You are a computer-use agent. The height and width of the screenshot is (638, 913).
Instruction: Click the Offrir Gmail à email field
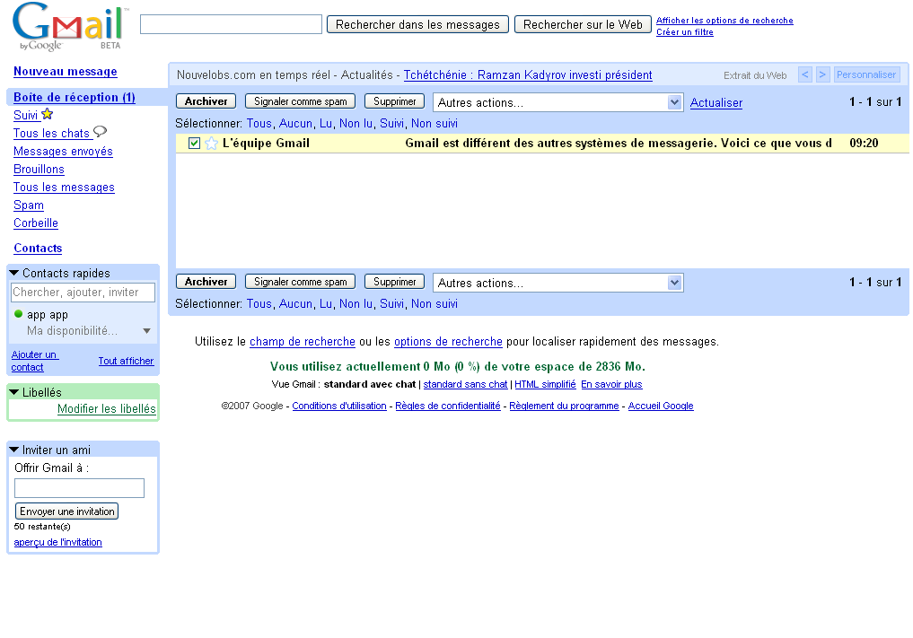tap(79, 488)
